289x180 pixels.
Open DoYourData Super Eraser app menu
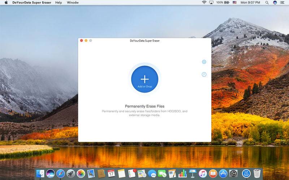tap(32, 3)
